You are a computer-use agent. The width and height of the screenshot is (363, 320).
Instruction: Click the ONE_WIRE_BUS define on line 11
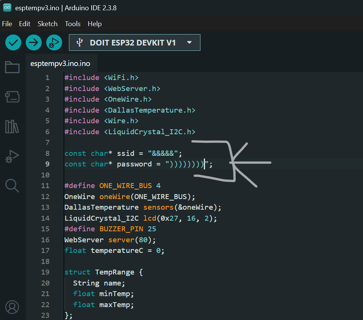[x=113, y=186]
